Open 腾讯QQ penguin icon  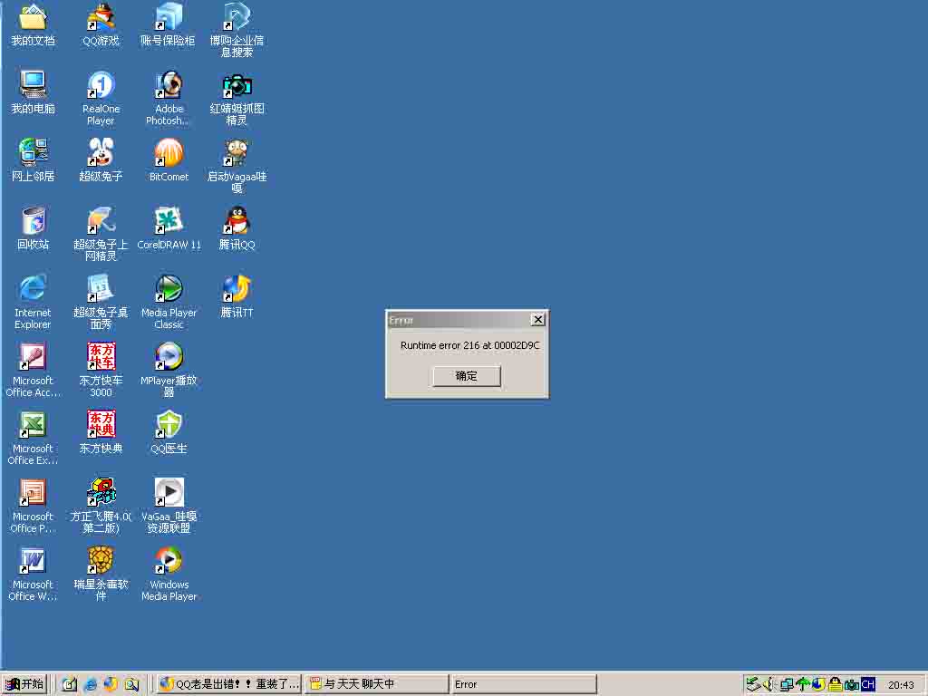(237, 221)
